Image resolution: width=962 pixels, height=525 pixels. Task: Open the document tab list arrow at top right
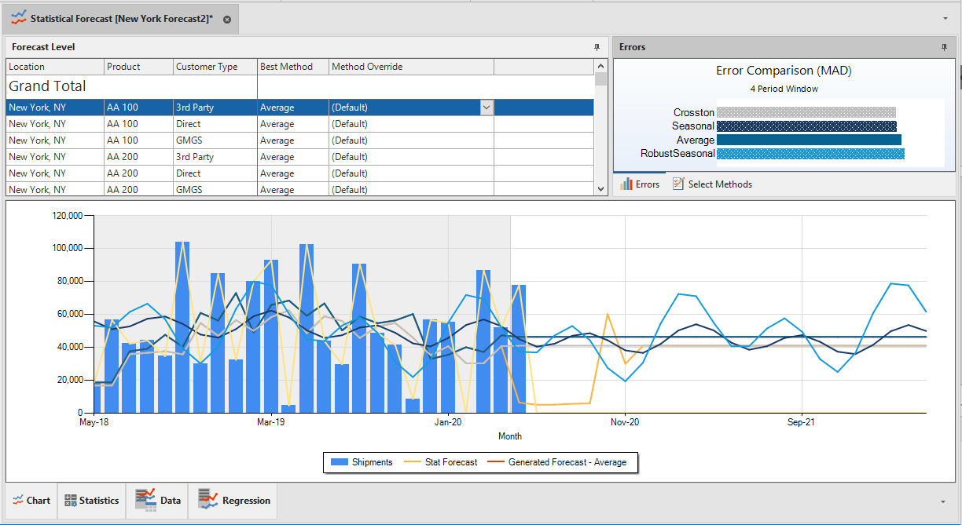(945, 18)
